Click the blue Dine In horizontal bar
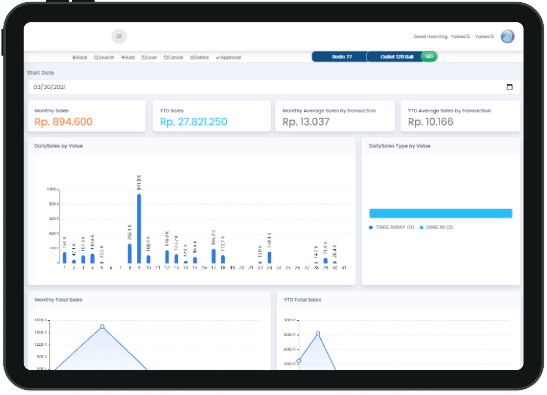Image resolution: width=547 pixels, height=395 pixels. coord(441,214)
